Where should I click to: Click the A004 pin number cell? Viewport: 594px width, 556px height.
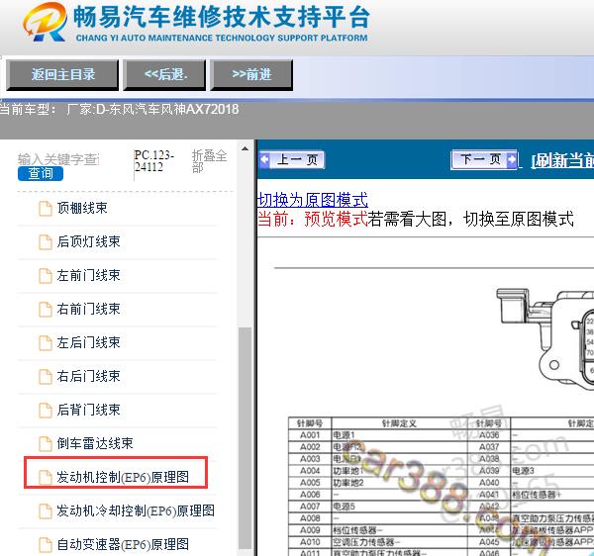click(x=310, y=471)
